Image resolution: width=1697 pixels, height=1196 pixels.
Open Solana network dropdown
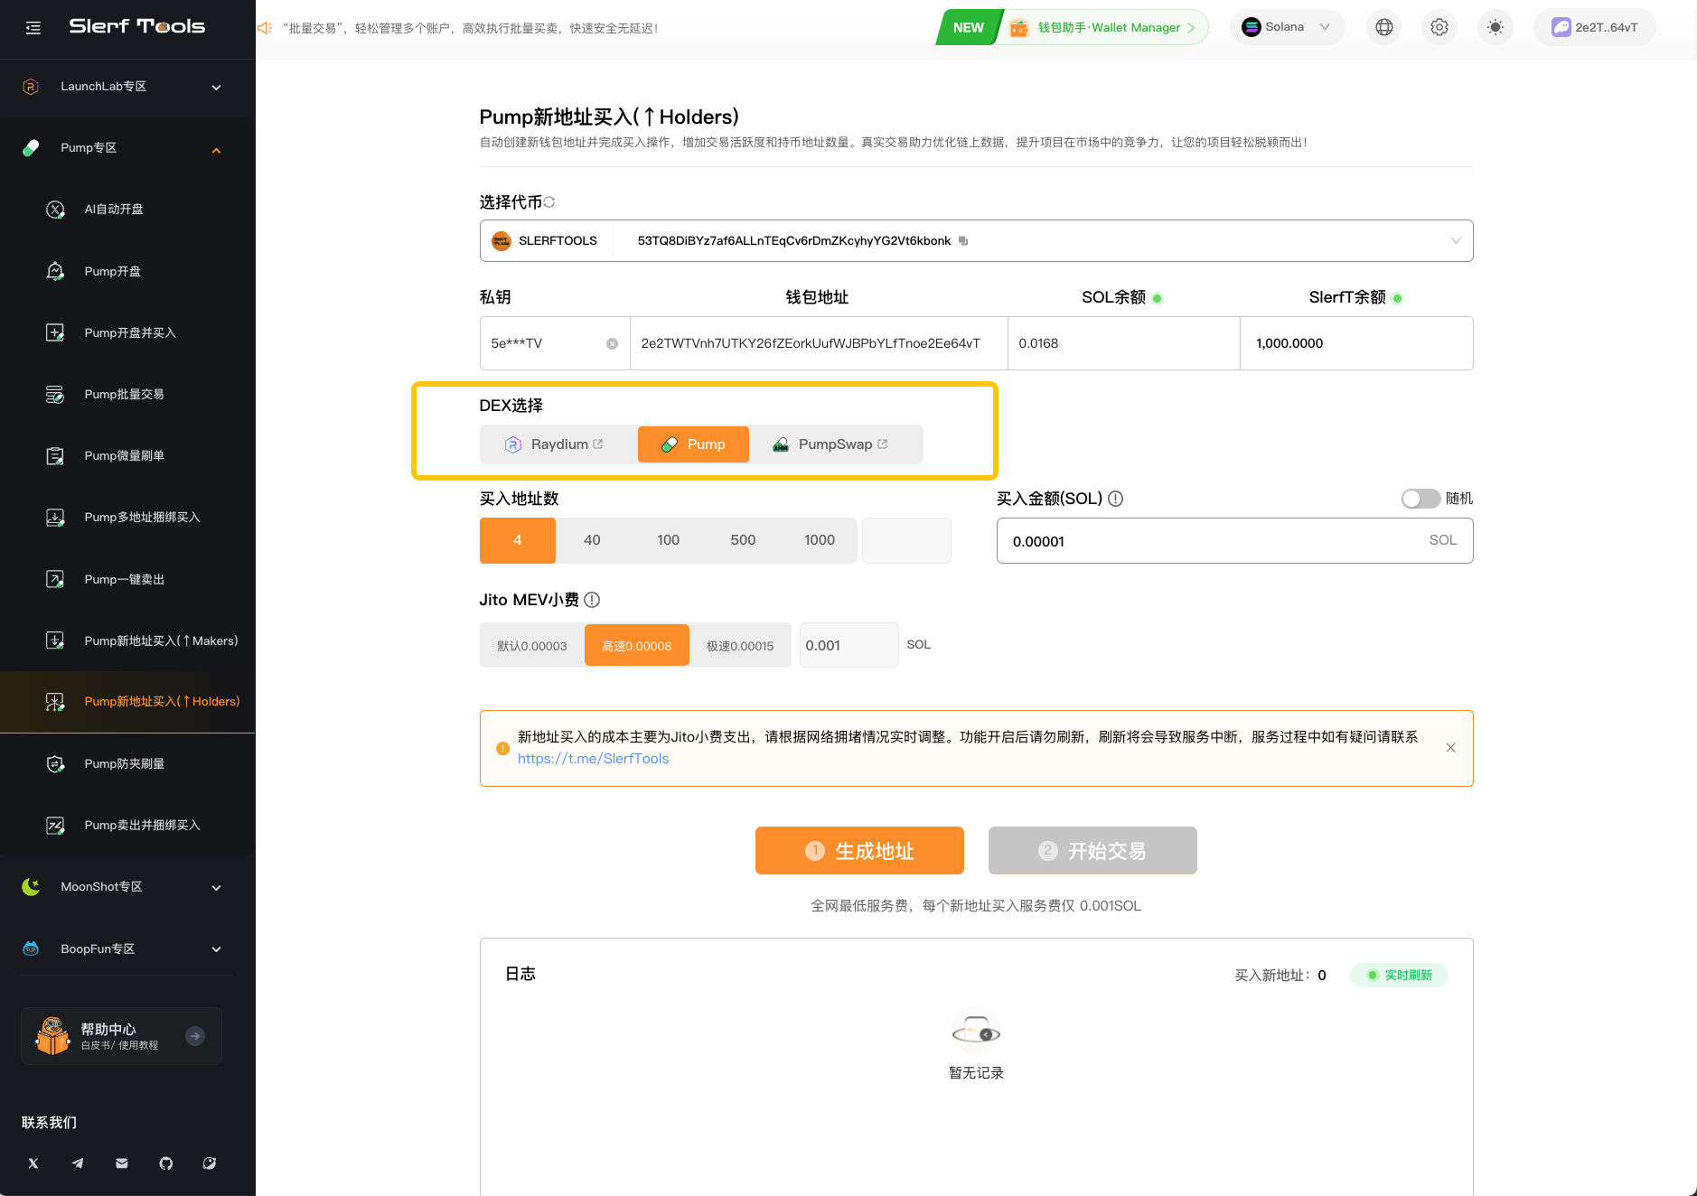(1287, 27)
